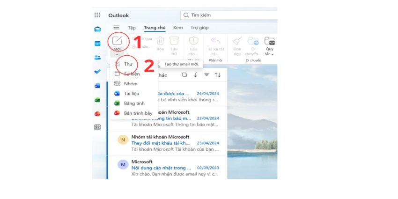Open the To Do checkmark icon
The width and height of the screenshot is (398, 199).
pos(97,72)
